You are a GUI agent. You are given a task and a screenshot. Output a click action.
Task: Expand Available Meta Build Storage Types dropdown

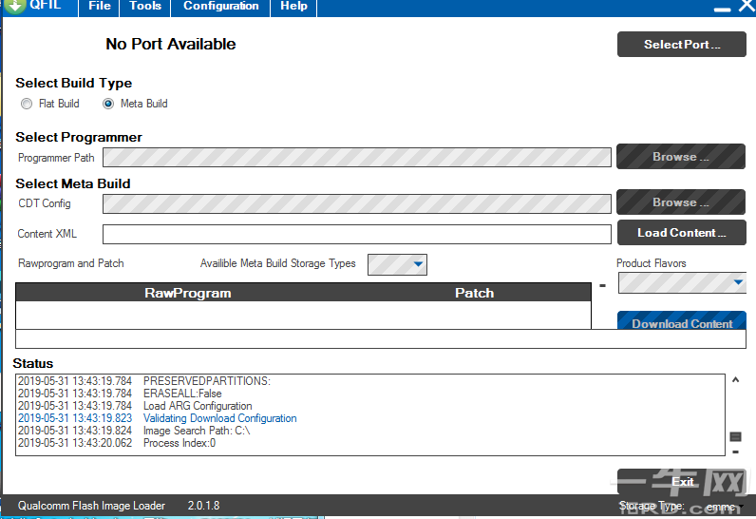[397, 264]
